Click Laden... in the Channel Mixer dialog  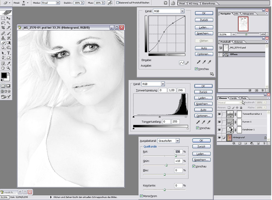[201, 154]
